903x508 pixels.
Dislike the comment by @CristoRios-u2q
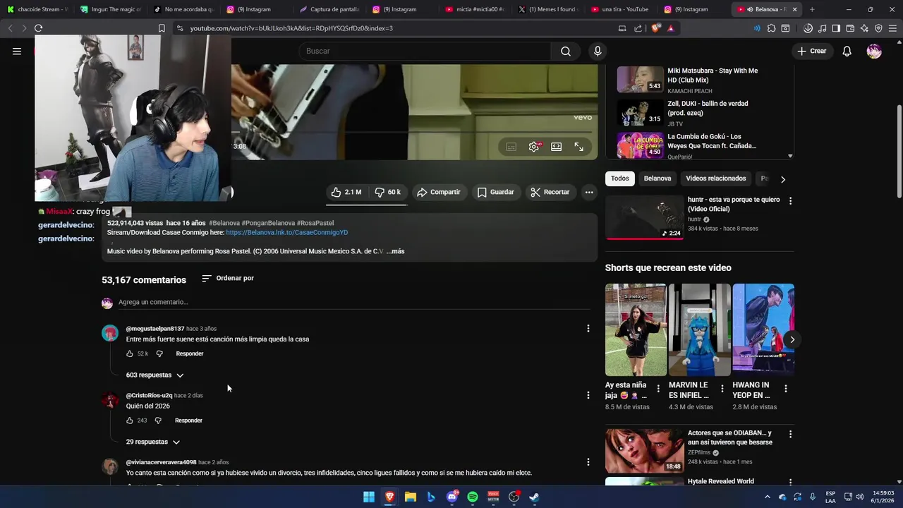pyautogui.click(x=158, y=421)
